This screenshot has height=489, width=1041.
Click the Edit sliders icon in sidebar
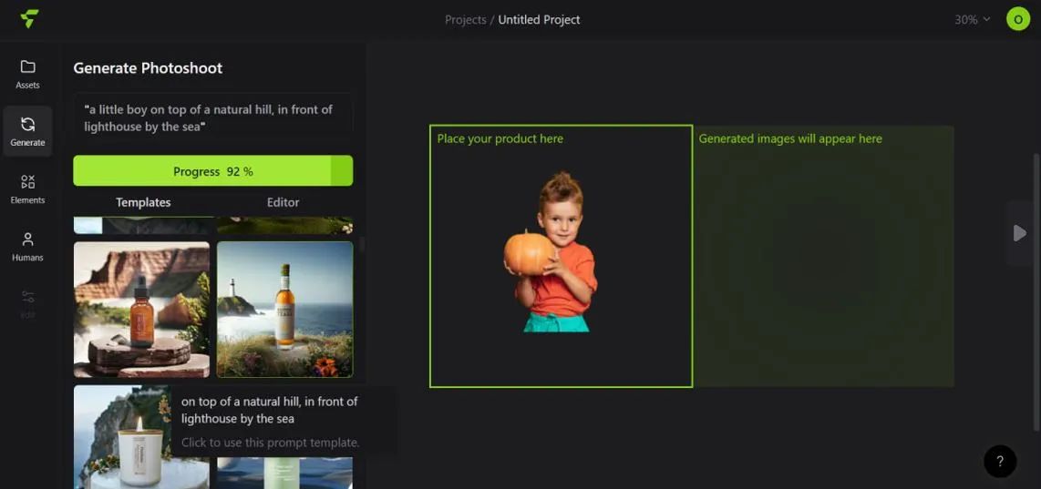(27, 302)
